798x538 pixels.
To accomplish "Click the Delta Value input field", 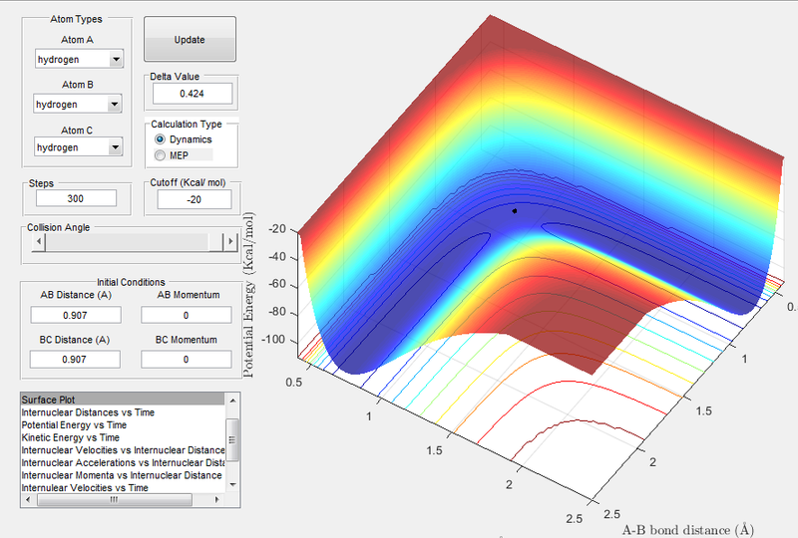I will pos(192,93).
